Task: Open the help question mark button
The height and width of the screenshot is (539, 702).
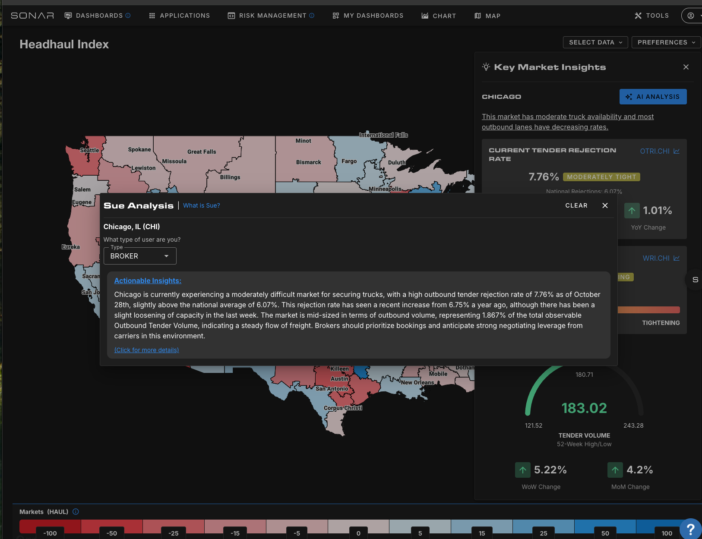Action: [x=690, y=529]
